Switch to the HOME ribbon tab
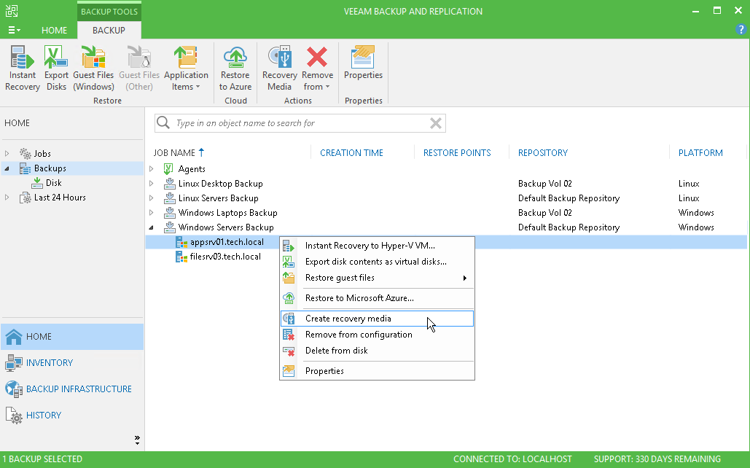Screen dimensions: 750x468 point(54,30)
